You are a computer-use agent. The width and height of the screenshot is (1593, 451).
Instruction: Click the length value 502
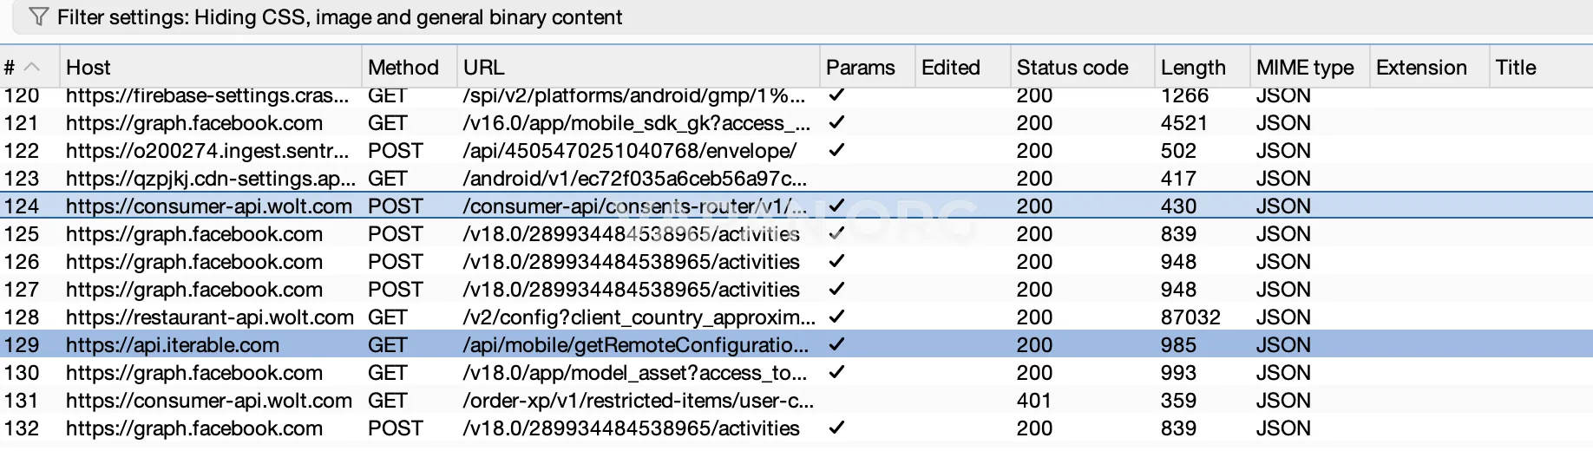[x=1178, y=151]
